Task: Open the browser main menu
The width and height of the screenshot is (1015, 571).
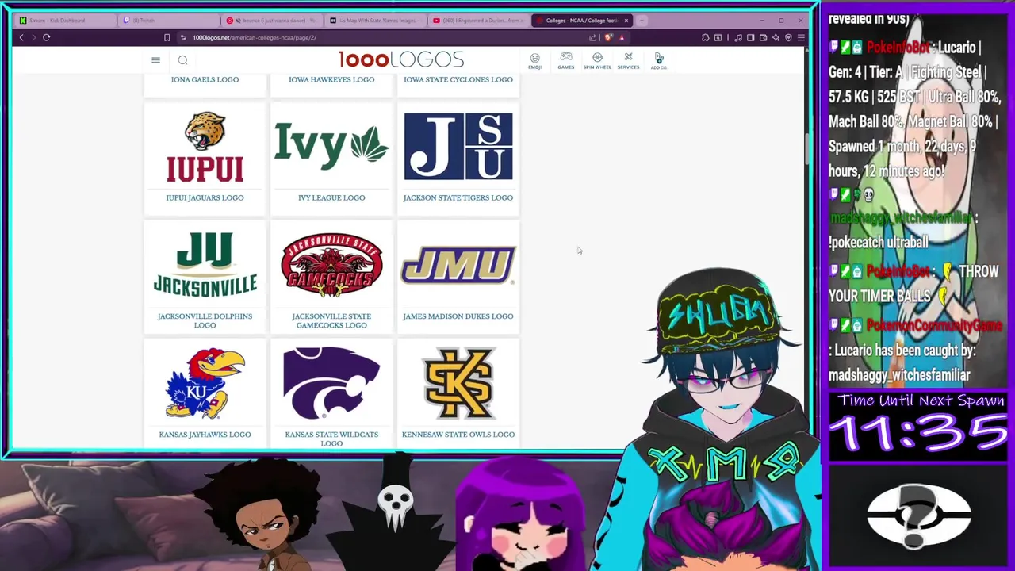Action: coord(801,37)
